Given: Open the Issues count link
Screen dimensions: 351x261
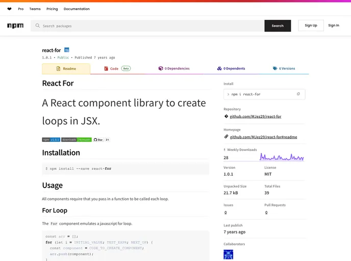Looking at the screenshot, I should click(x=225, y=212).
